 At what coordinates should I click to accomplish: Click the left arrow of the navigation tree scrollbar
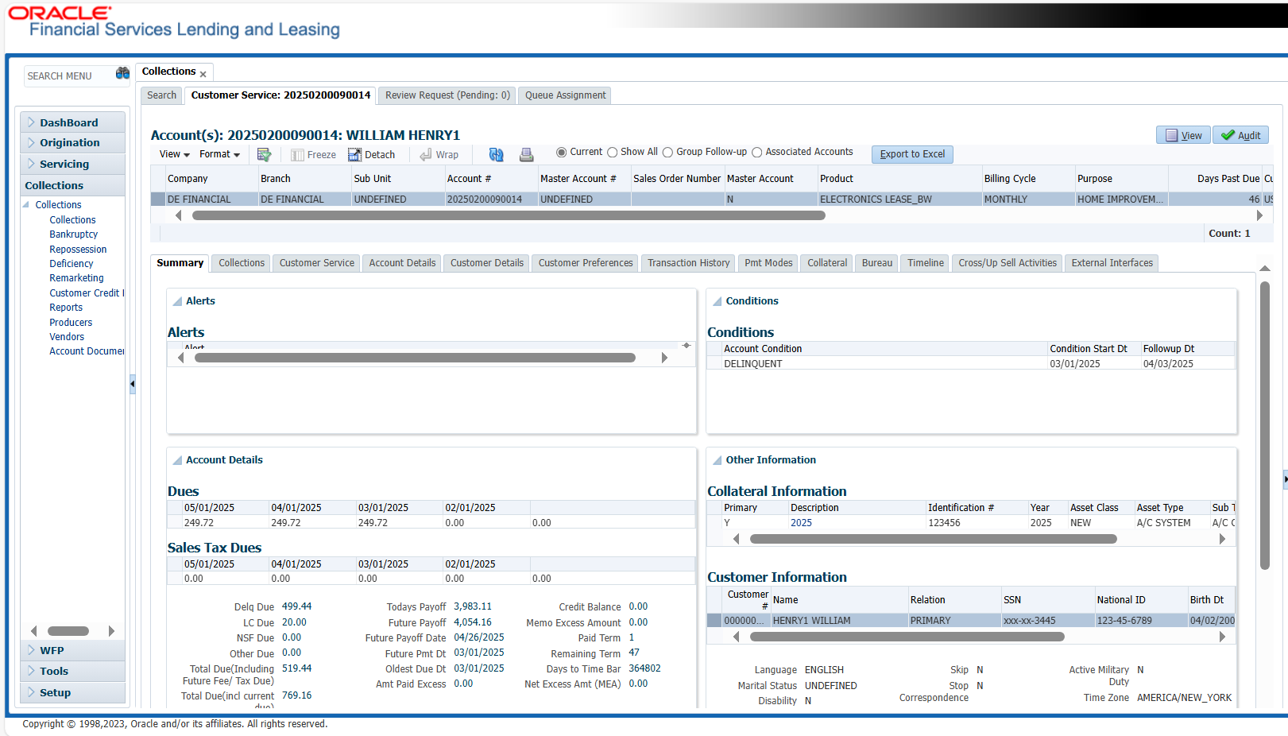coord(33,631)
